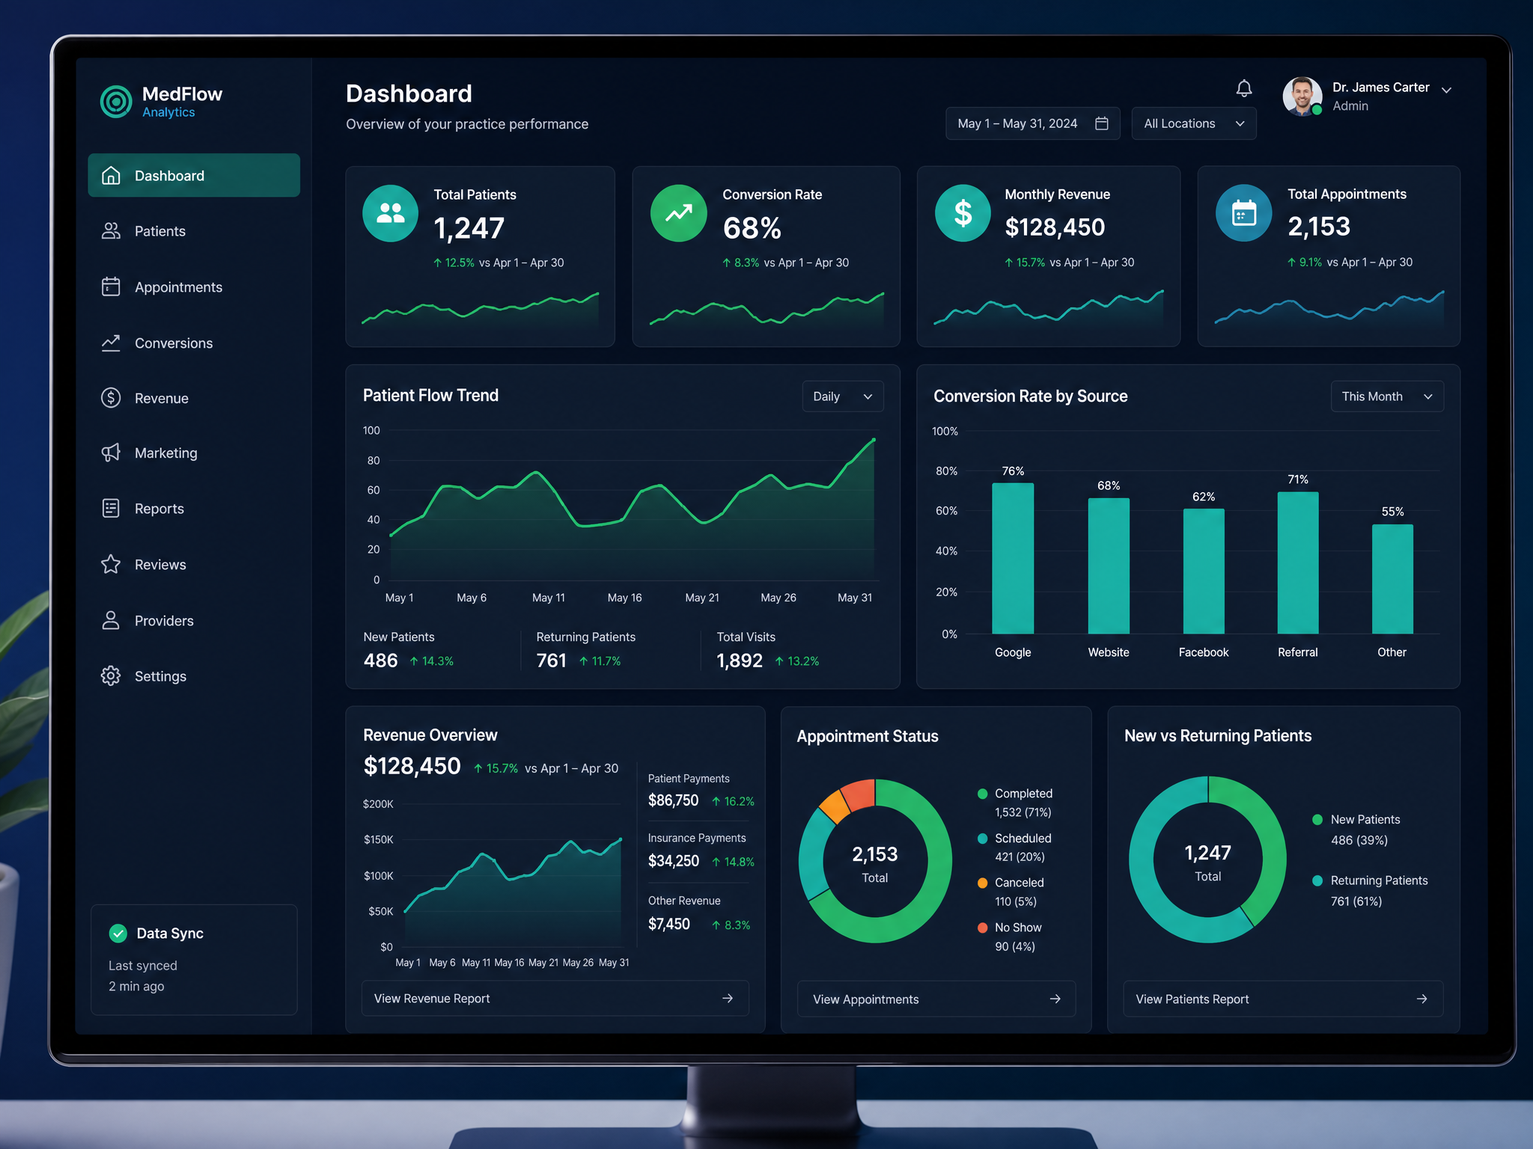Click the Appointments calendar icon in sidebar
This screenshot has height=1149, width=1533.
coord(111,287)
